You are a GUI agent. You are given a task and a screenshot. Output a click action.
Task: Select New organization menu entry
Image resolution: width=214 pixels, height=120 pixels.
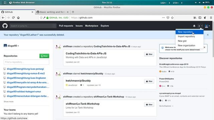click(x=190, y=45)
